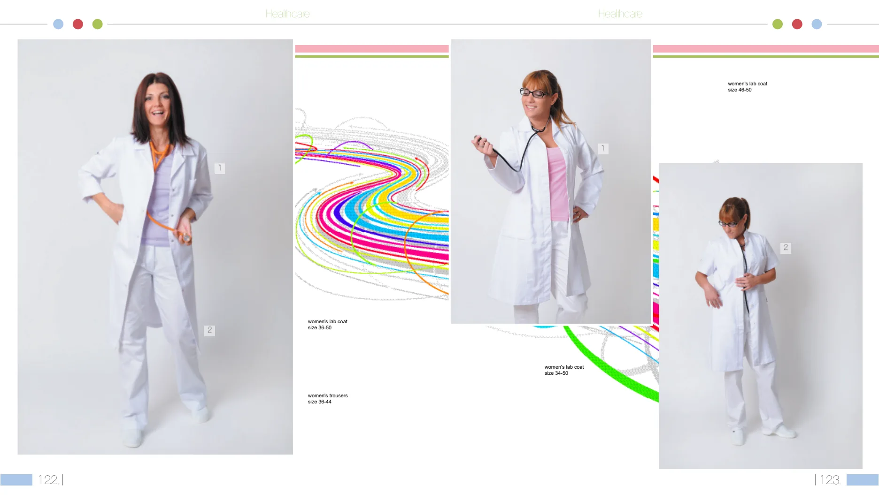
Task: Click the 'Healthcare' heading on page 122
Action: [287, 14]
